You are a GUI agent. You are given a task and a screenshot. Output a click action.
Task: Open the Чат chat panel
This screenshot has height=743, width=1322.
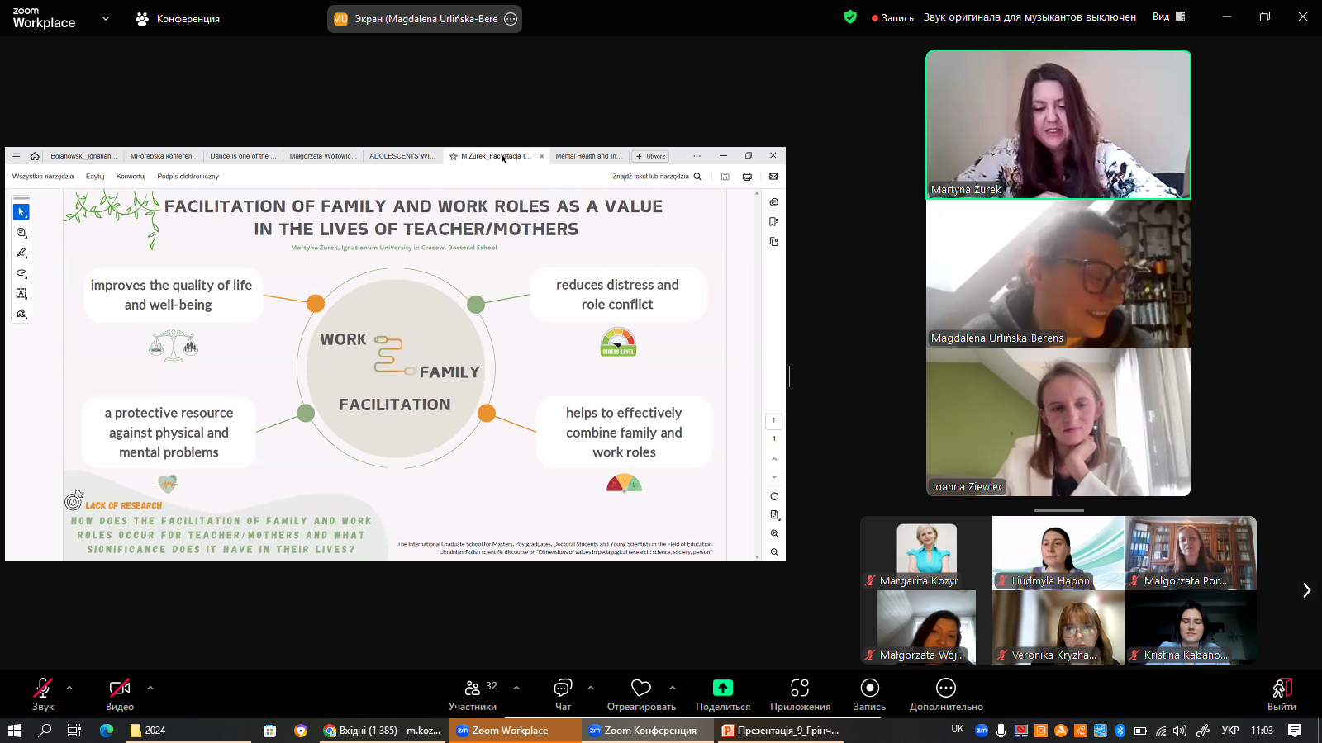[x=563, y=693]
